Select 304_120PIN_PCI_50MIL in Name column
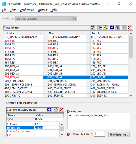The width and height of the screenshot is (136, 144). [x=67, y=84]
